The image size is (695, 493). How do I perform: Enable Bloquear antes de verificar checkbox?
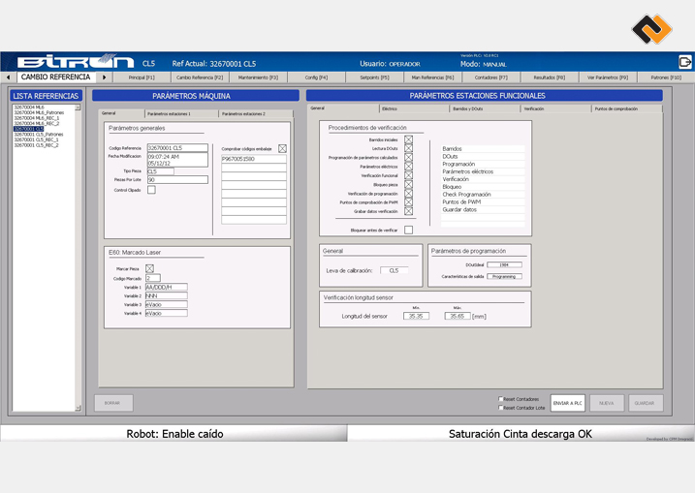coord(408,230)
